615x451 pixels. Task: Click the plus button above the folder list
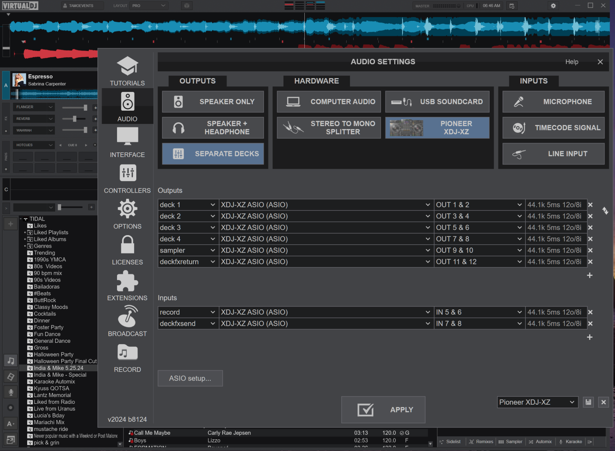point(10,224)
